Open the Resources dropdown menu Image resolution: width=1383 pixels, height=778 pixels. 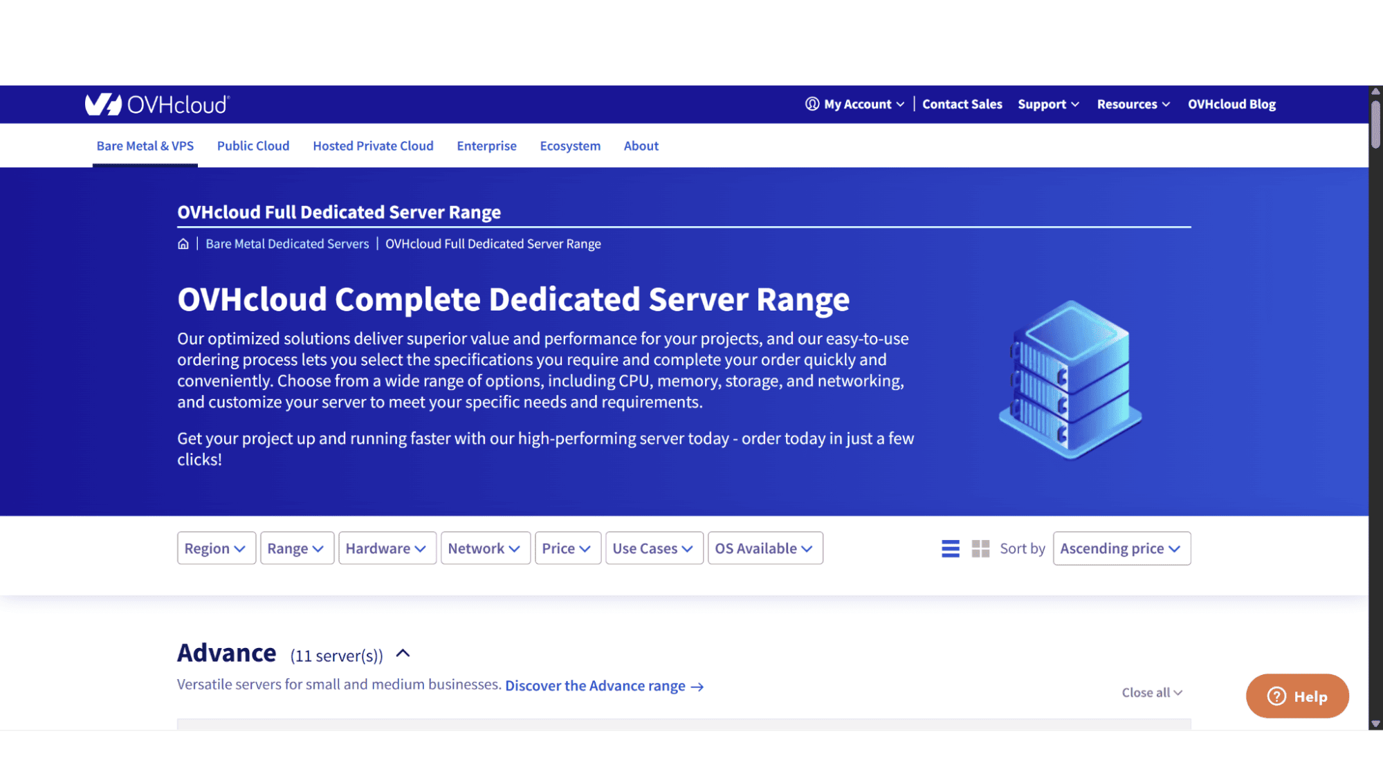point(1133,104)
